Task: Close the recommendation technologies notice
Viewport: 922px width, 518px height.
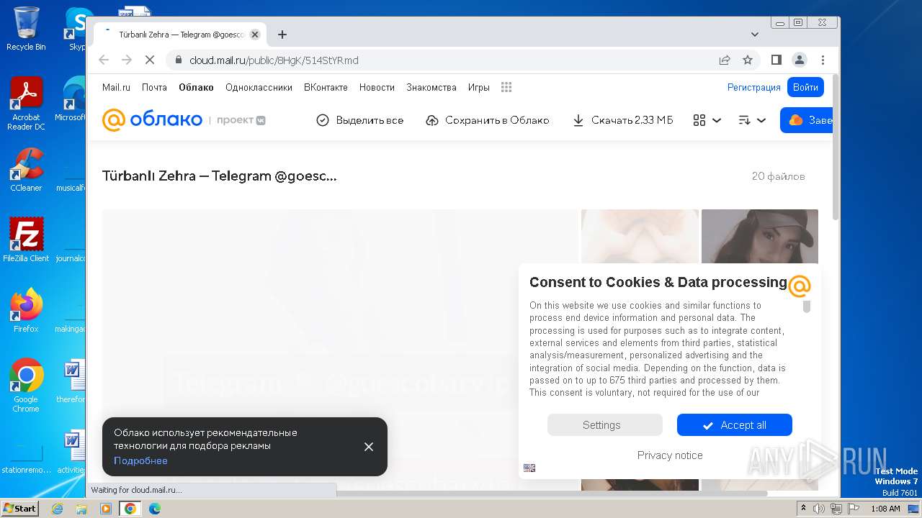Action: coord(369,447)
